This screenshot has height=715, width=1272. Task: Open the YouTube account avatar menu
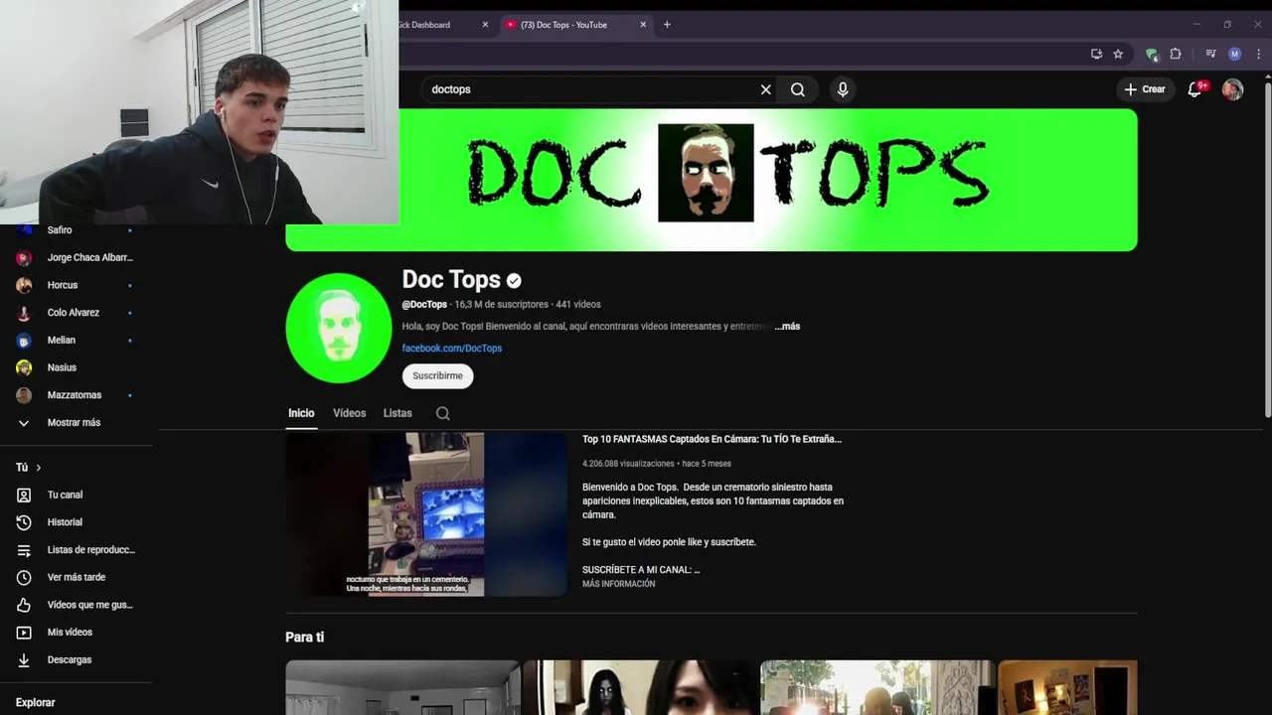(1232, 89)
